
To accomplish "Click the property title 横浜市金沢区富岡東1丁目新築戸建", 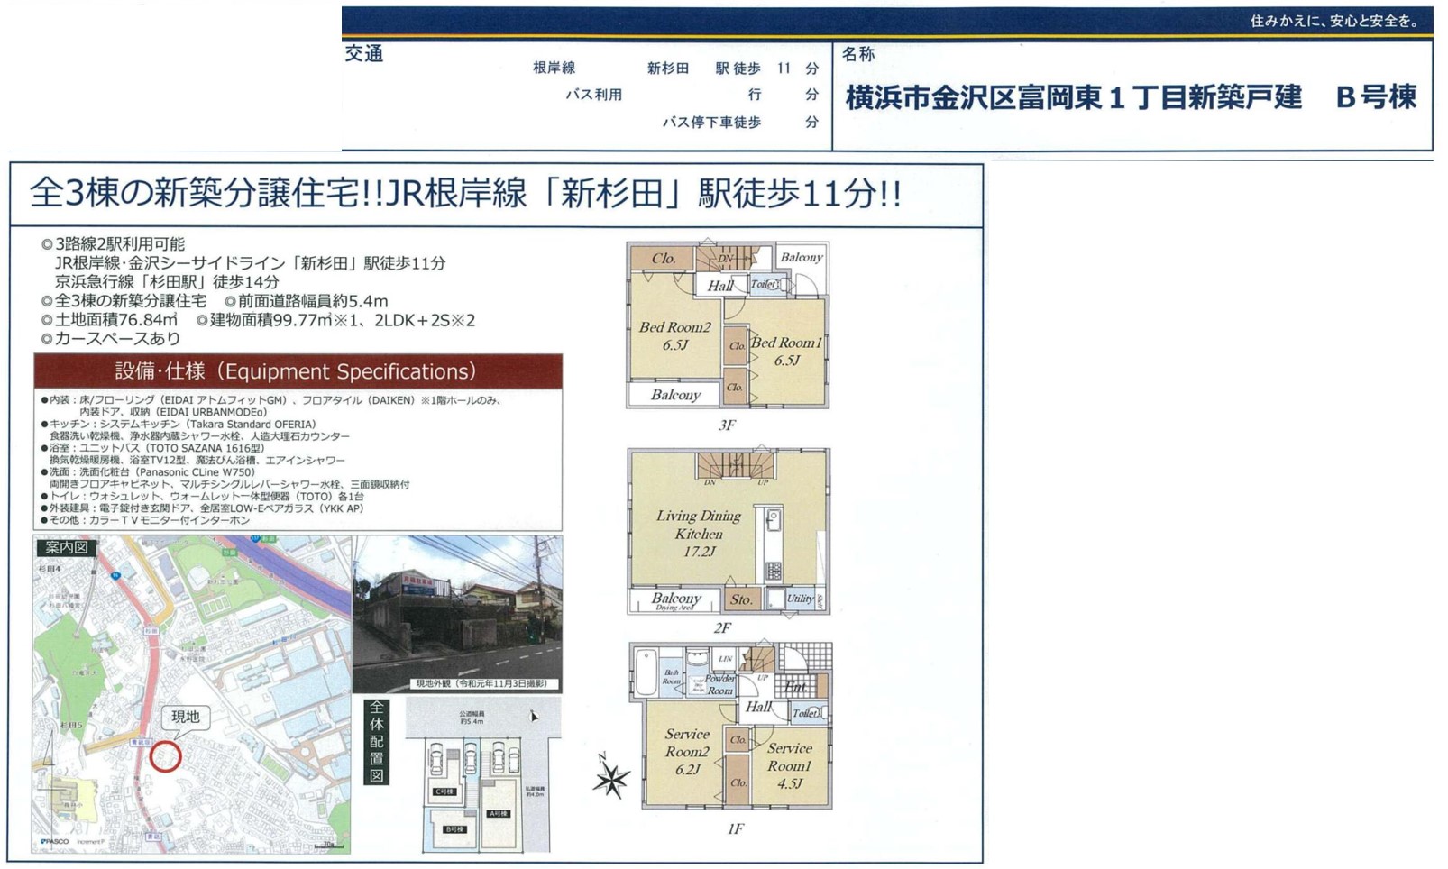I will point(1073,97).
